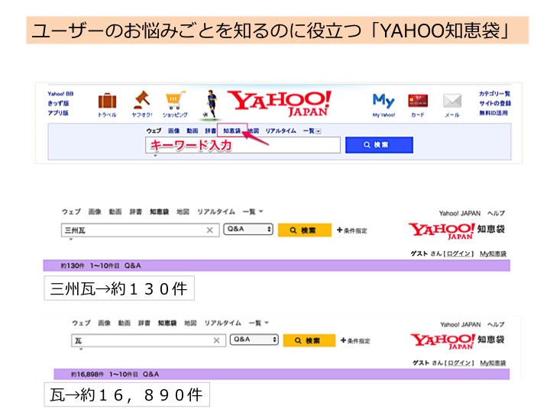
Task: Open ヘルプ link in the 三州瓦 section
Action: [496, 214]
